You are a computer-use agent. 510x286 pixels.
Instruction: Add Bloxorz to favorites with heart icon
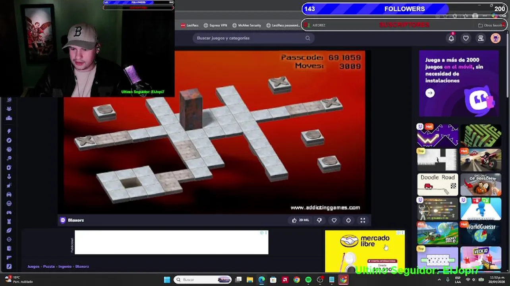coord(334,220)
